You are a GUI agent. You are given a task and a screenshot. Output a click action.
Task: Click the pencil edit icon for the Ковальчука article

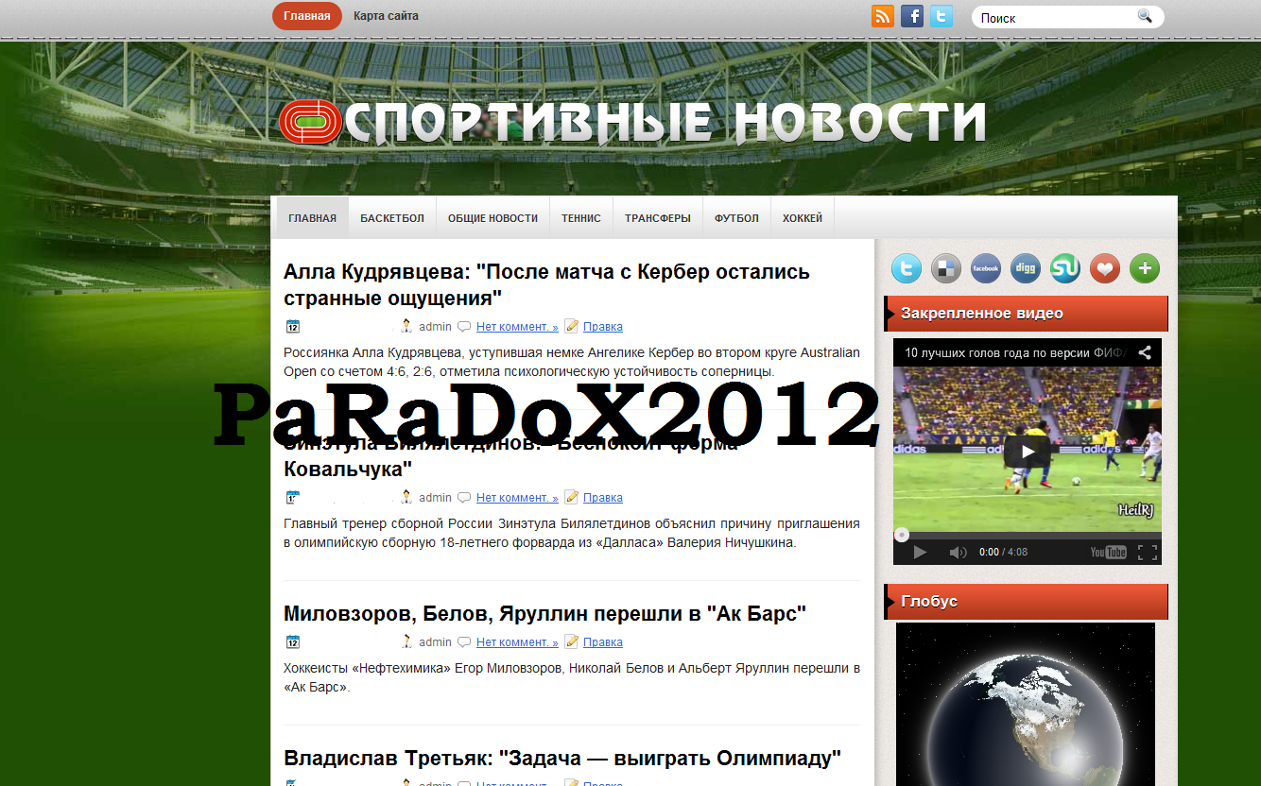click(x=571, y=498)
